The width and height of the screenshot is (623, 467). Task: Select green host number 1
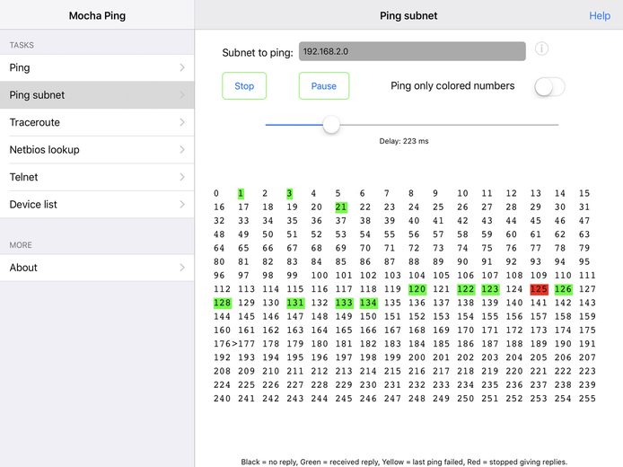pos(241,194)
